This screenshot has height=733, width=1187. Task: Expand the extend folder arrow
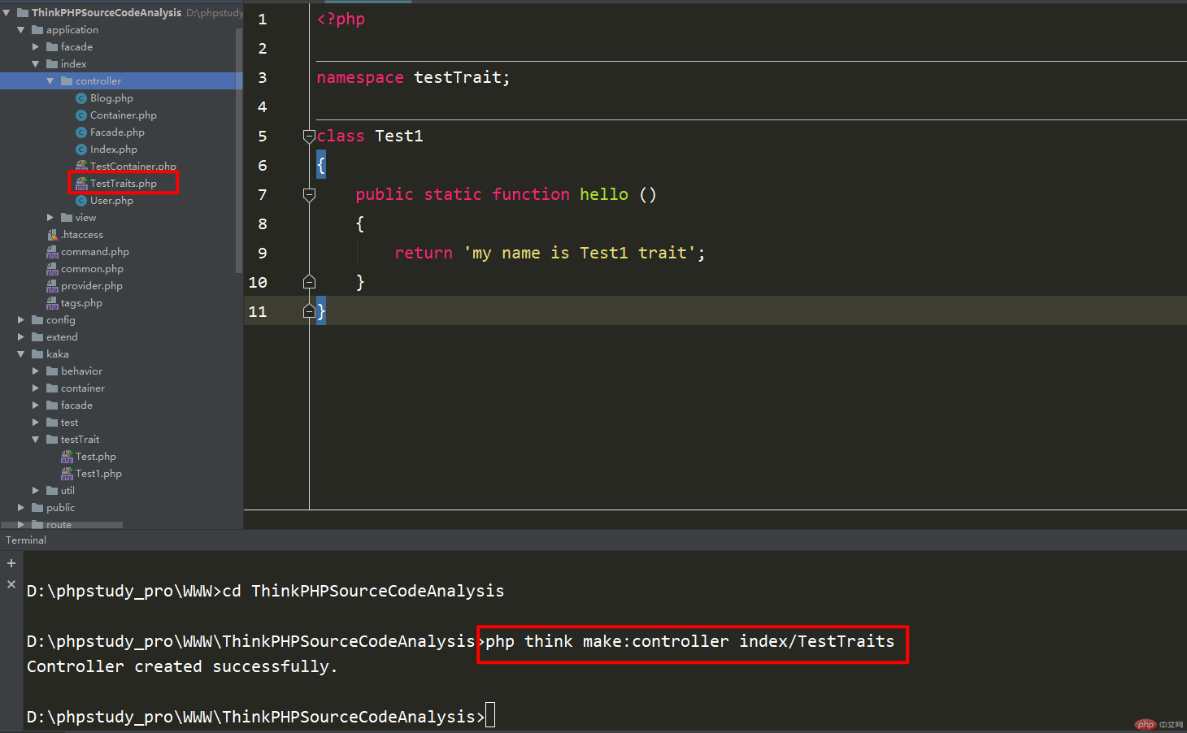tap(21, 337)
